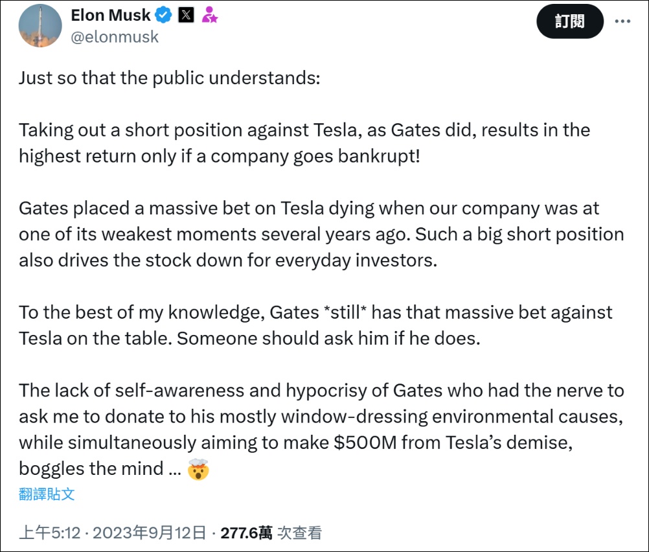Viewport: 649px width, 552px height.
Task: Click the "To the best of my knowledge" paragraph
Action: [315, 325]
